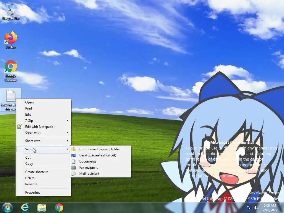The width and height of the screenshot is (284, 213).
Task: Click the Send to submenu arrow
Action: pos(67,149)
